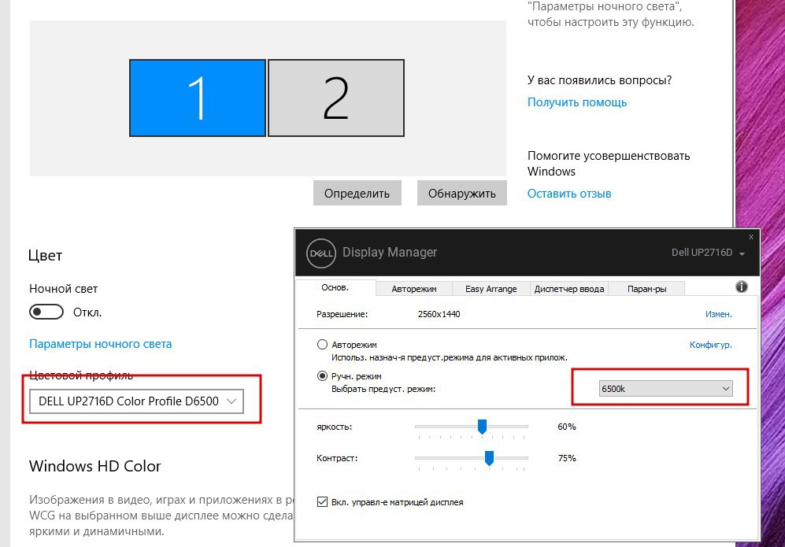Switch to the Основ. tab
This screenshot has height=547, width=785.
pos(335,288)
